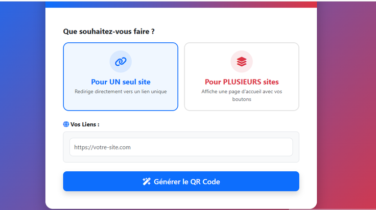Click the gradient color bar atop the card

click(x=181, y=5)
